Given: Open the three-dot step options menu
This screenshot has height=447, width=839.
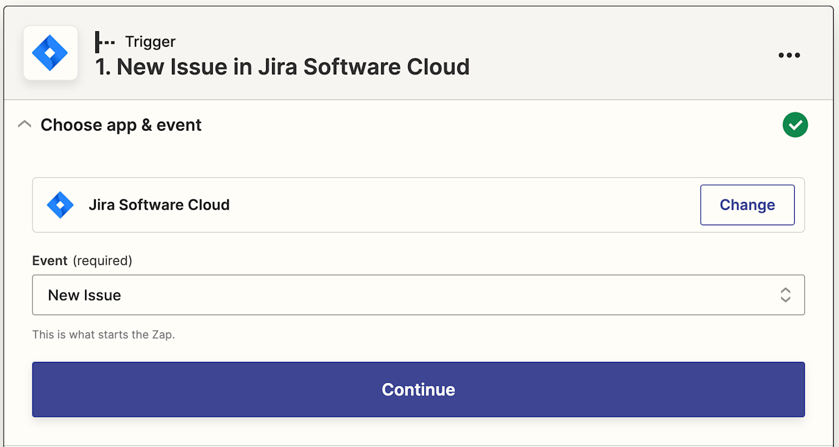Looking at the screenshot, I should [789, 55].
